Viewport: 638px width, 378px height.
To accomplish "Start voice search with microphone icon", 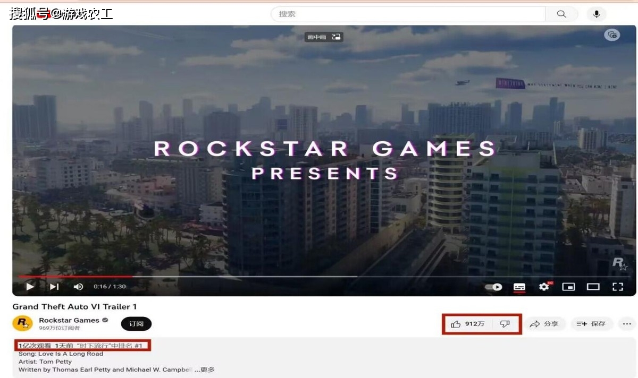I will tap(596, 14).
